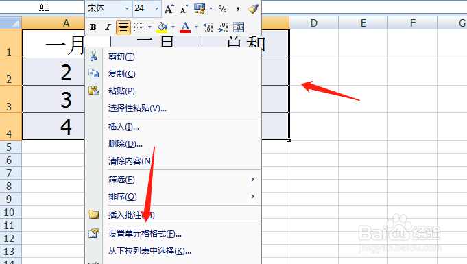Click the select-all corner triangle
The width and height of the screenshot is (467, 264).
(x=11, y=23)
